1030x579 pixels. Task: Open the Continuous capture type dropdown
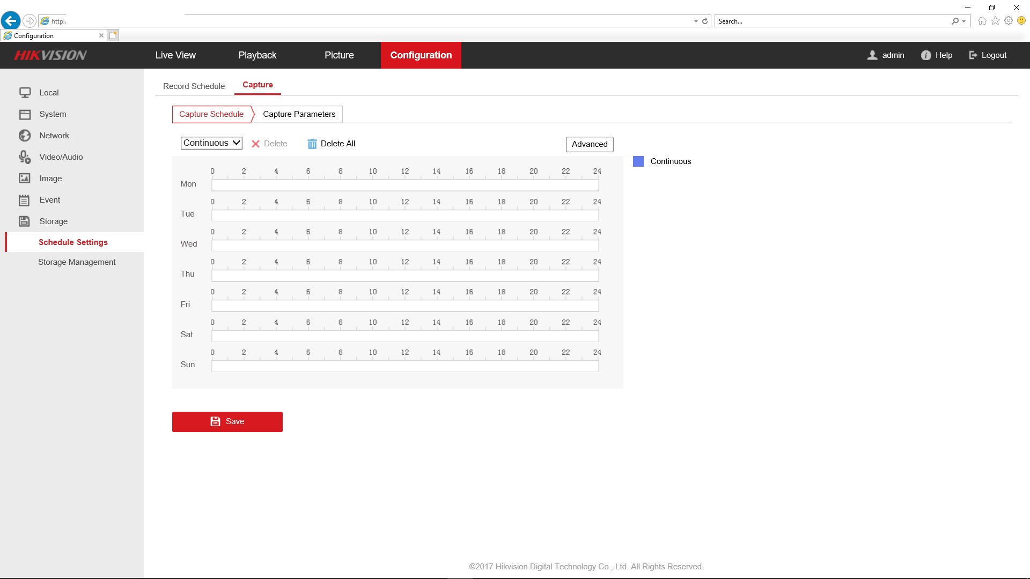211,143
